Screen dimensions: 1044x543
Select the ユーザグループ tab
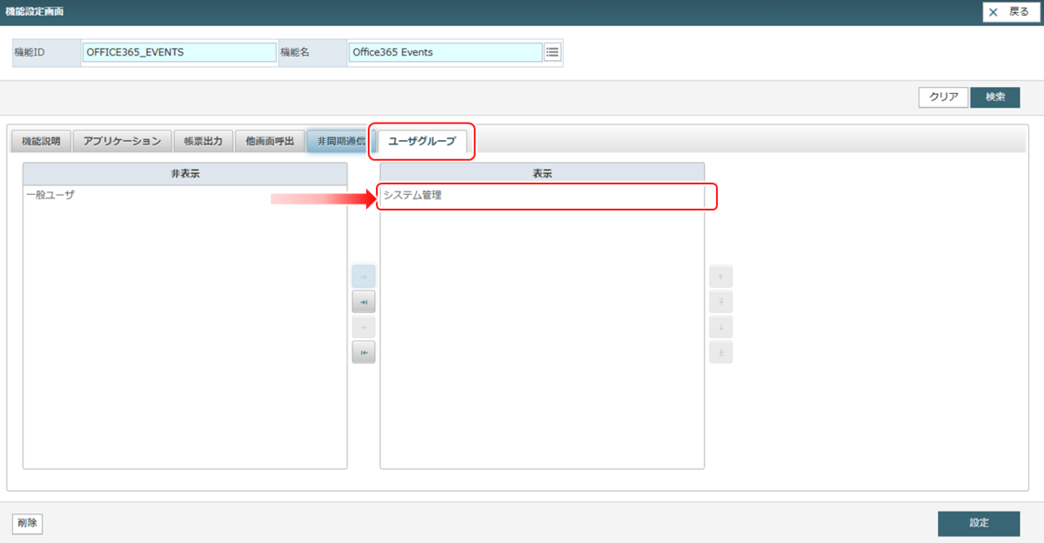[422, 141]
